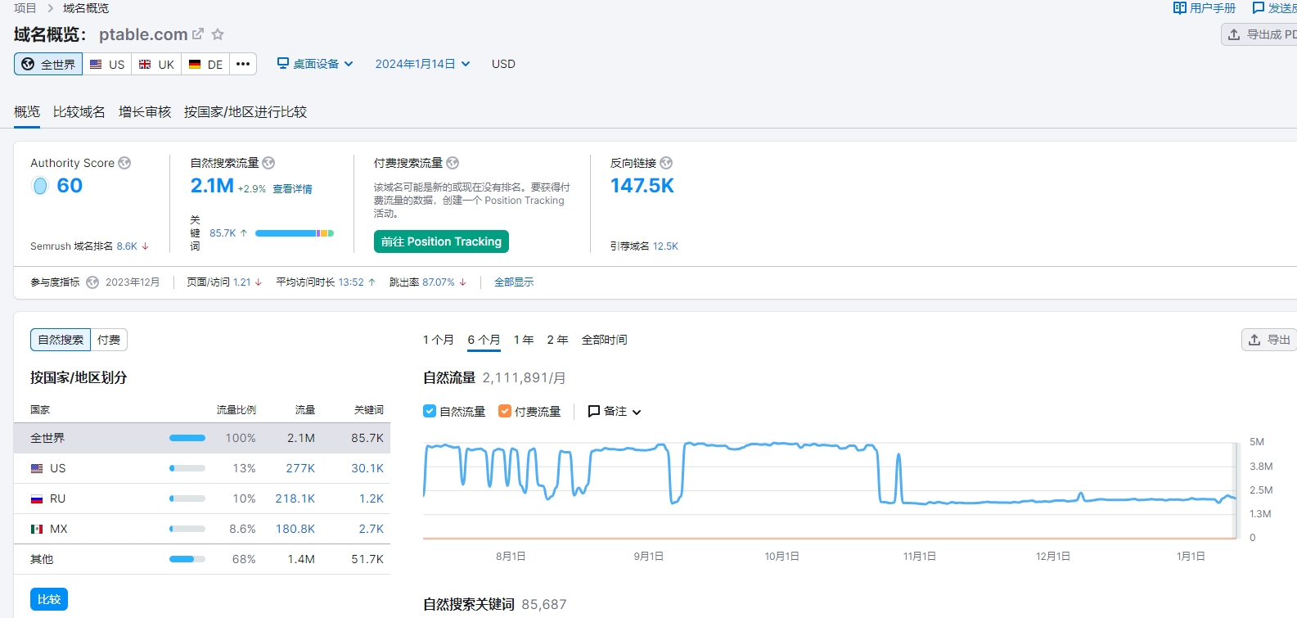Click the 反向链接 info icon
Screen dimensions: 1297x618
coord(666,163)
